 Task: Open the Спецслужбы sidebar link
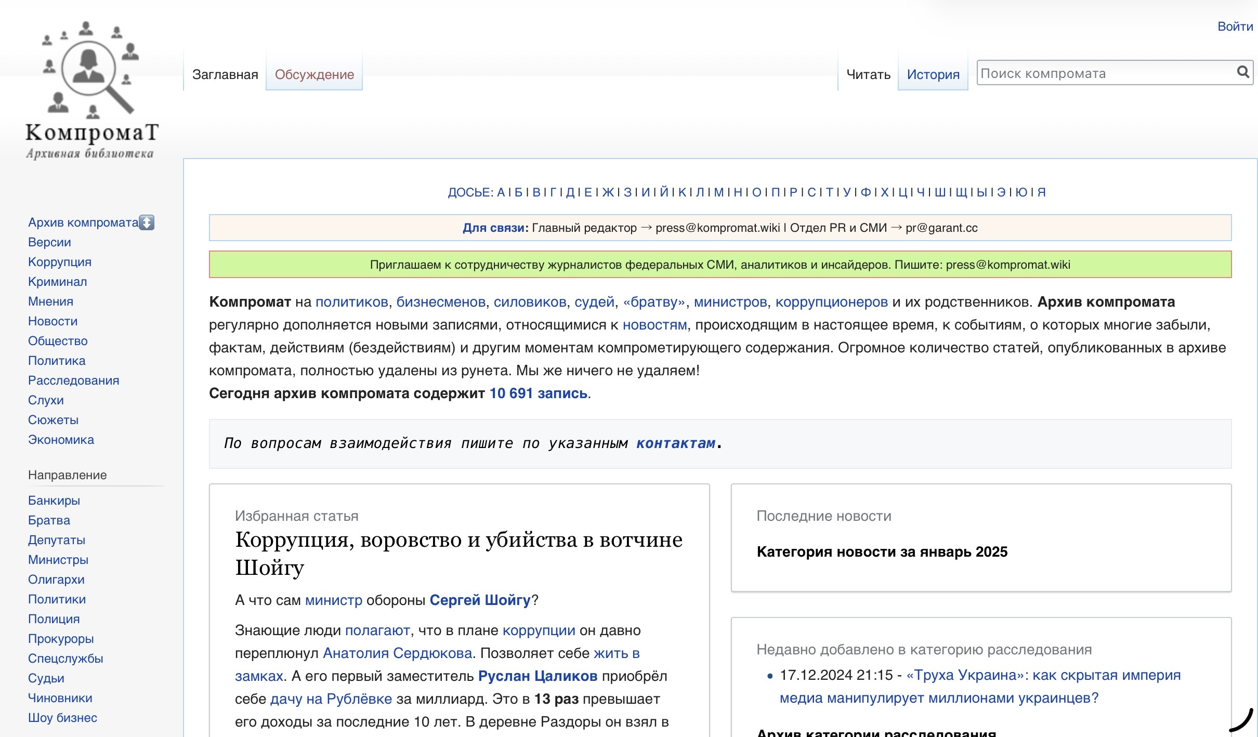point(65,659)
